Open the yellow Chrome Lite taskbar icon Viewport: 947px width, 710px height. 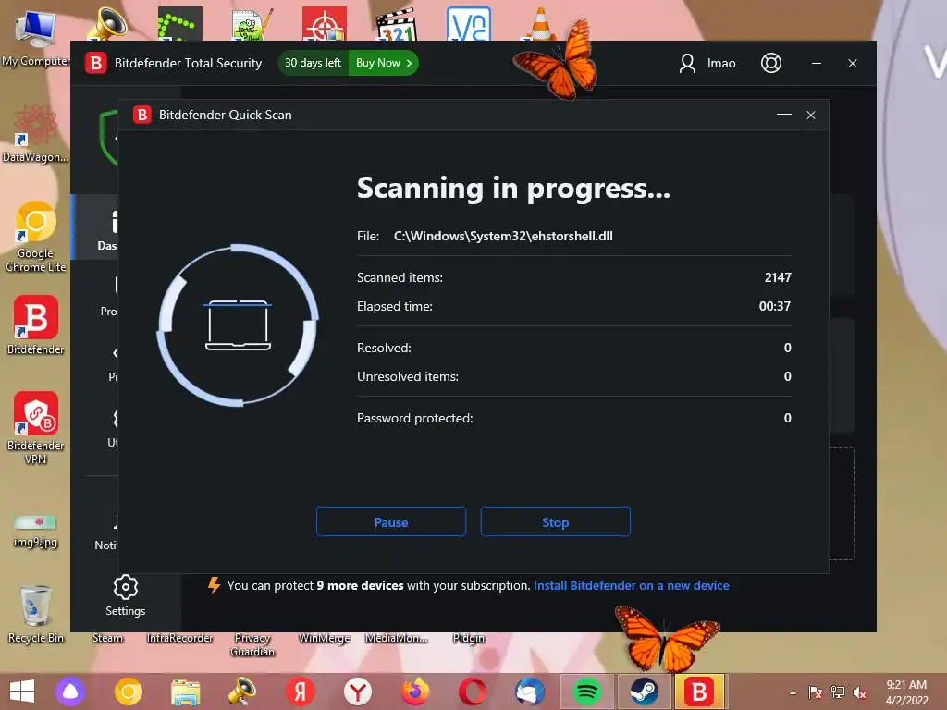pyautogui.click(x=128, y=692)
